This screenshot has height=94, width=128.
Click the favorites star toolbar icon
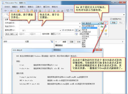click(18, 11)
